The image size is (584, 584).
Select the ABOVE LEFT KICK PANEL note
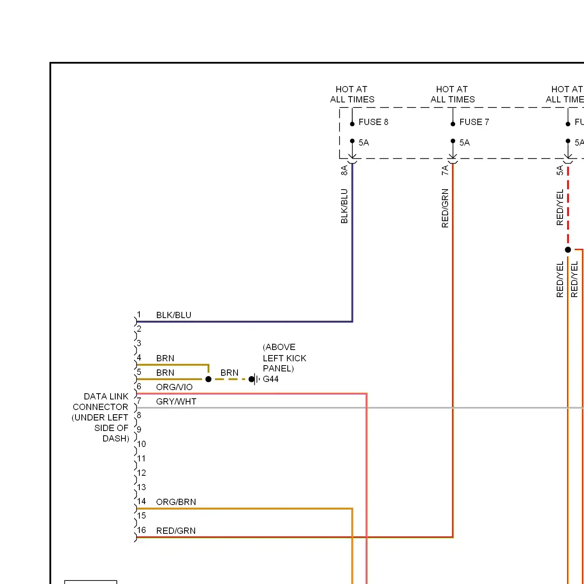(x=285, y=358)
